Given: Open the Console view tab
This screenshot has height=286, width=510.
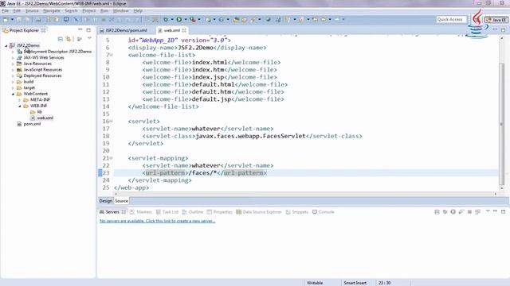Looking at the screenshot, I should tap(324, 212).
